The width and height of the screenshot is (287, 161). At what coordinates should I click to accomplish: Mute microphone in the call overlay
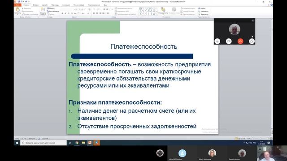217,41
